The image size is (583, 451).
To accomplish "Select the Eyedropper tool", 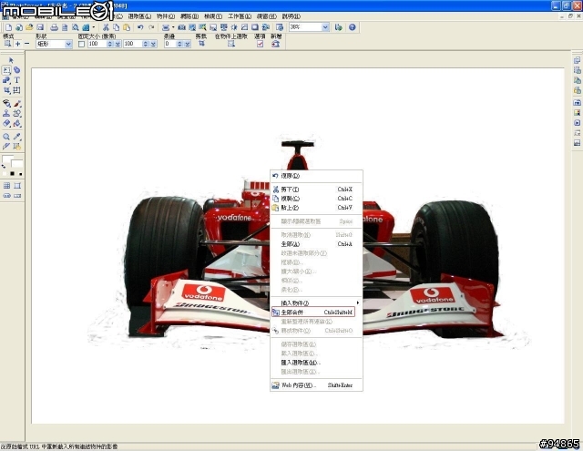I will 16,137.
